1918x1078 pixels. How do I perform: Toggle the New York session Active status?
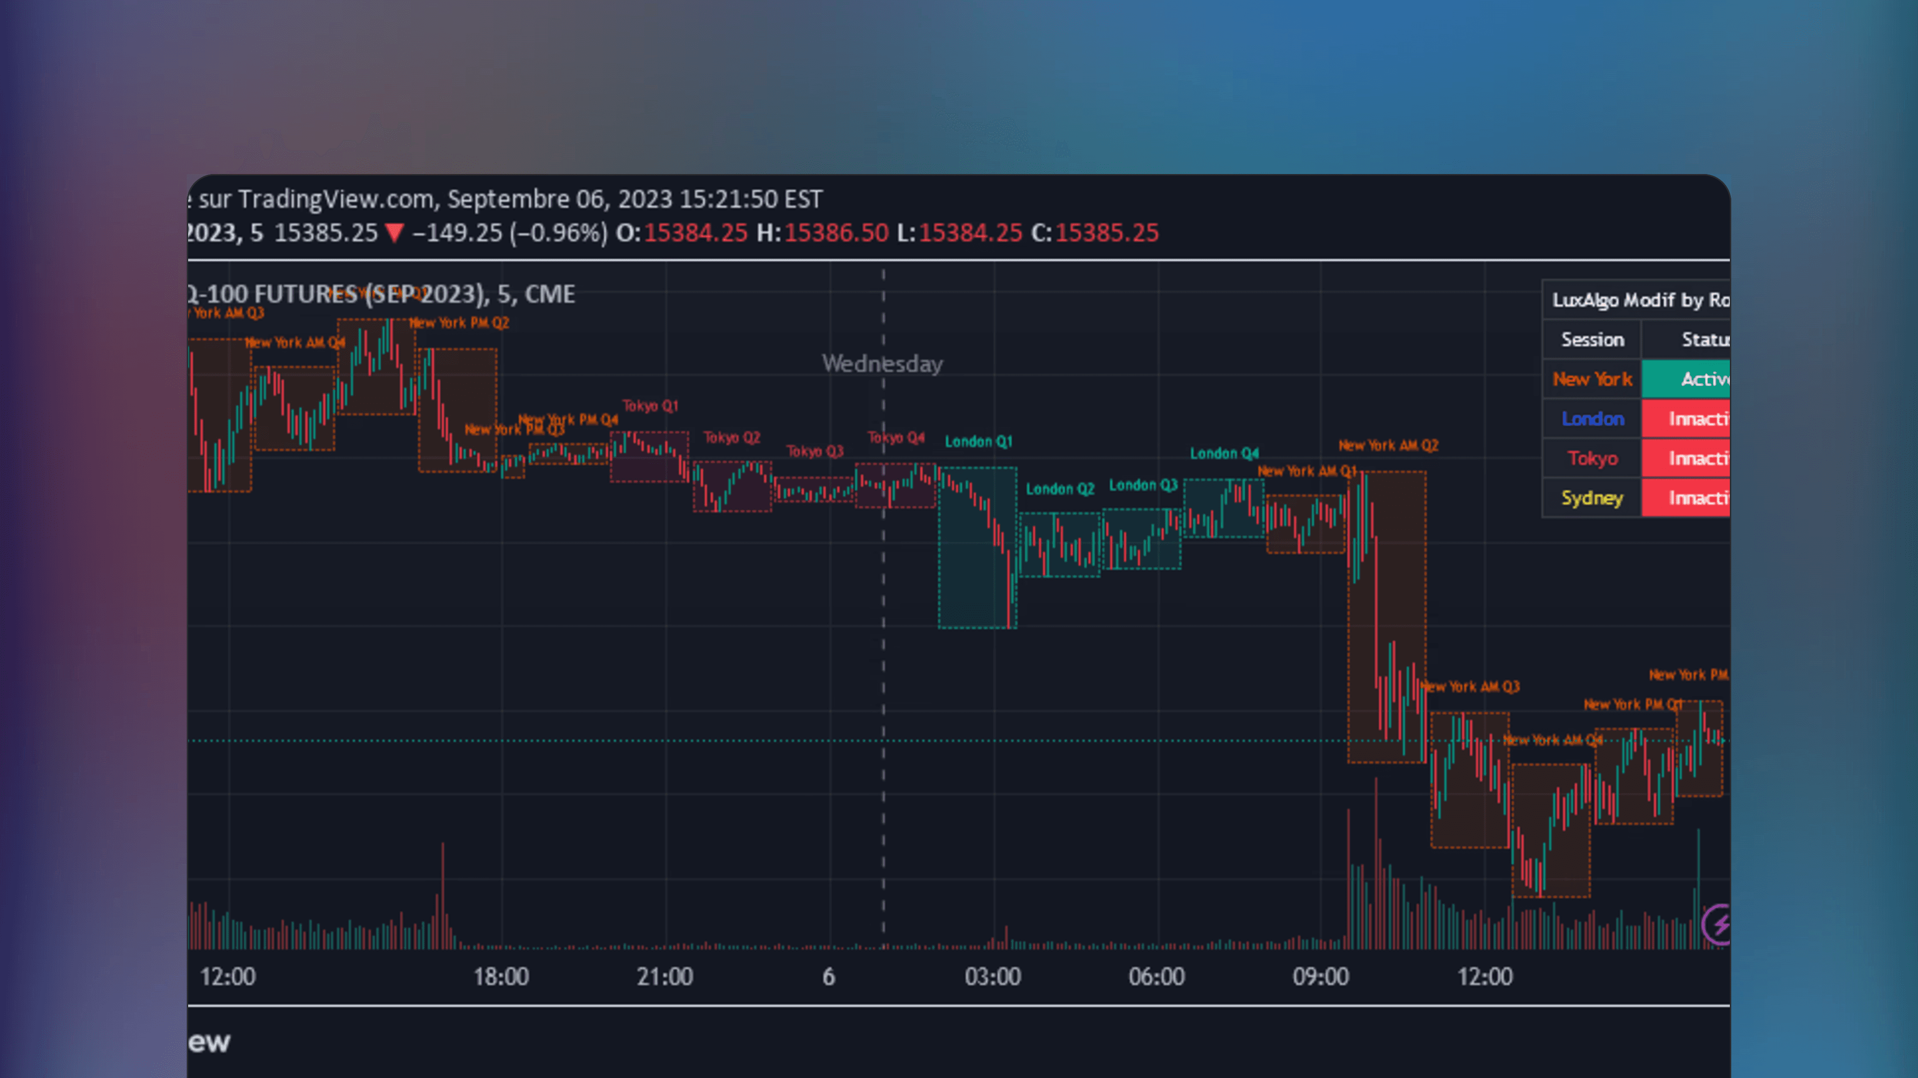(1705, 379)
